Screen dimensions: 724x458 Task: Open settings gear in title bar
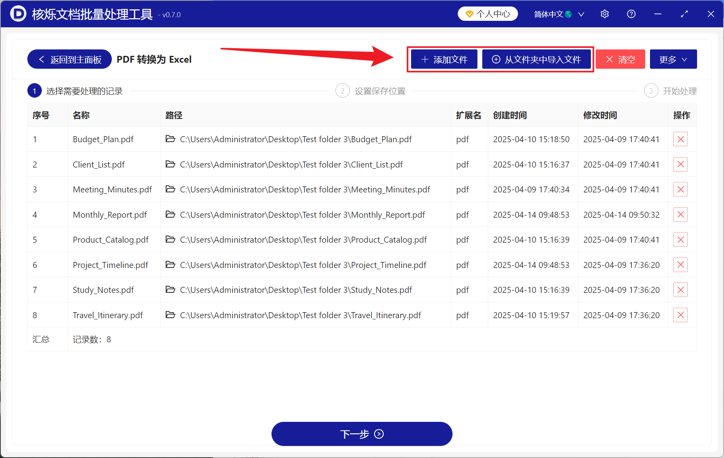pos(605,14)
